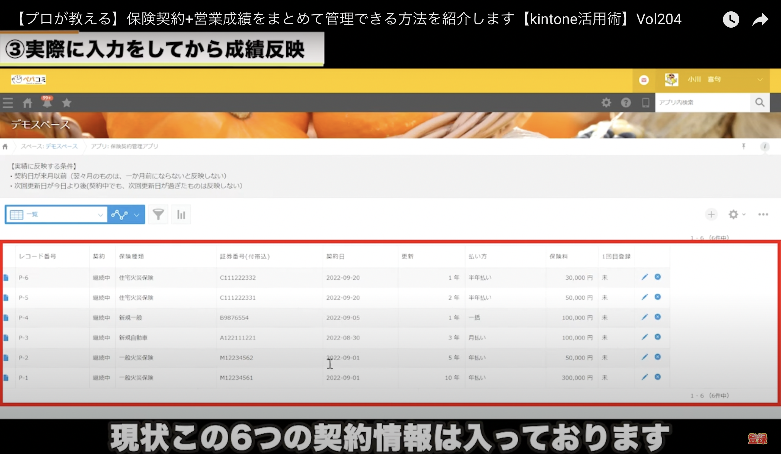Open the three-dots options menu
This screenshot has width=781, height=454.
pos(763,214)
